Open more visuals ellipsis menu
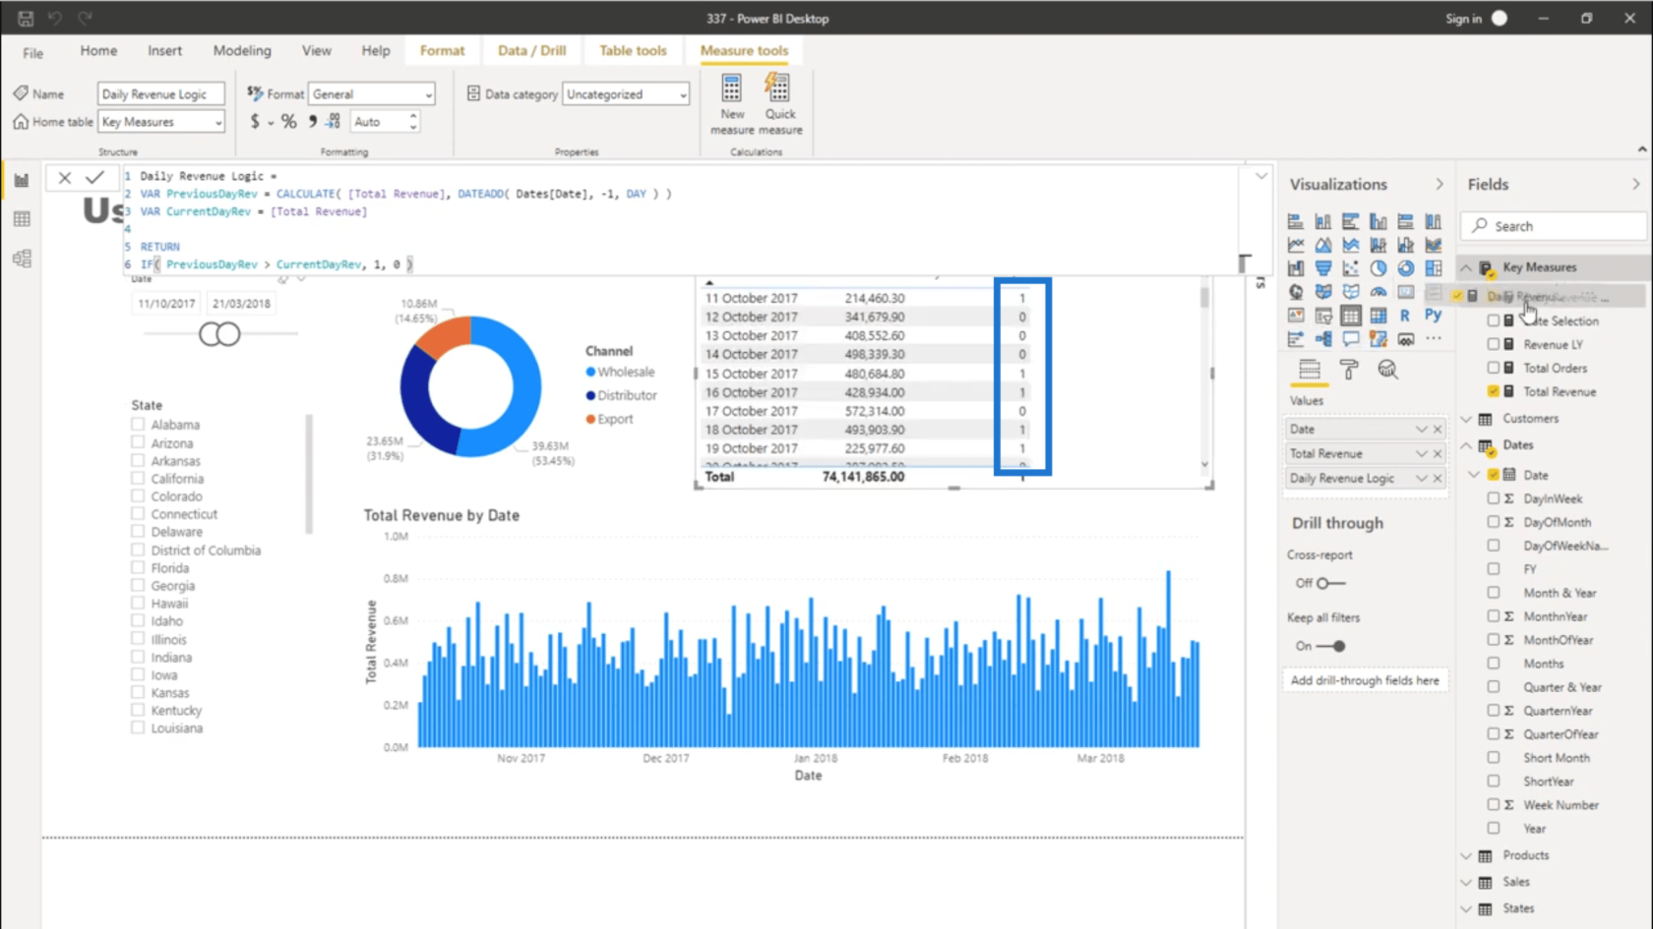 (x=1434, y=339)
